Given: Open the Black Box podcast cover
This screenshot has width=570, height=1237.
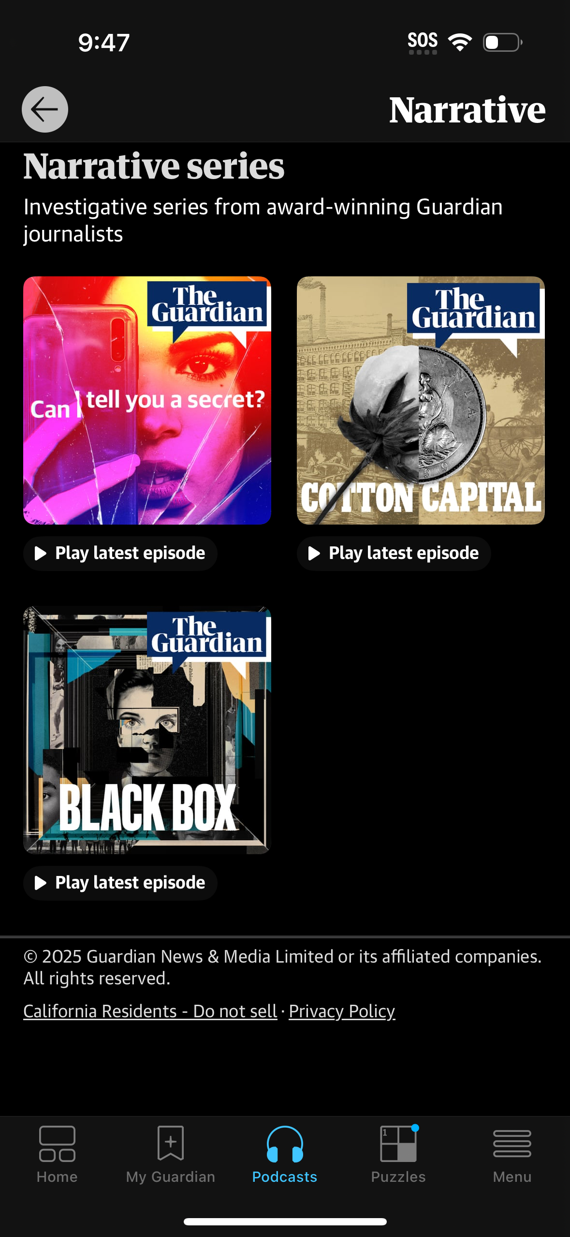Looking at the screenshot, I should point(147,730).
